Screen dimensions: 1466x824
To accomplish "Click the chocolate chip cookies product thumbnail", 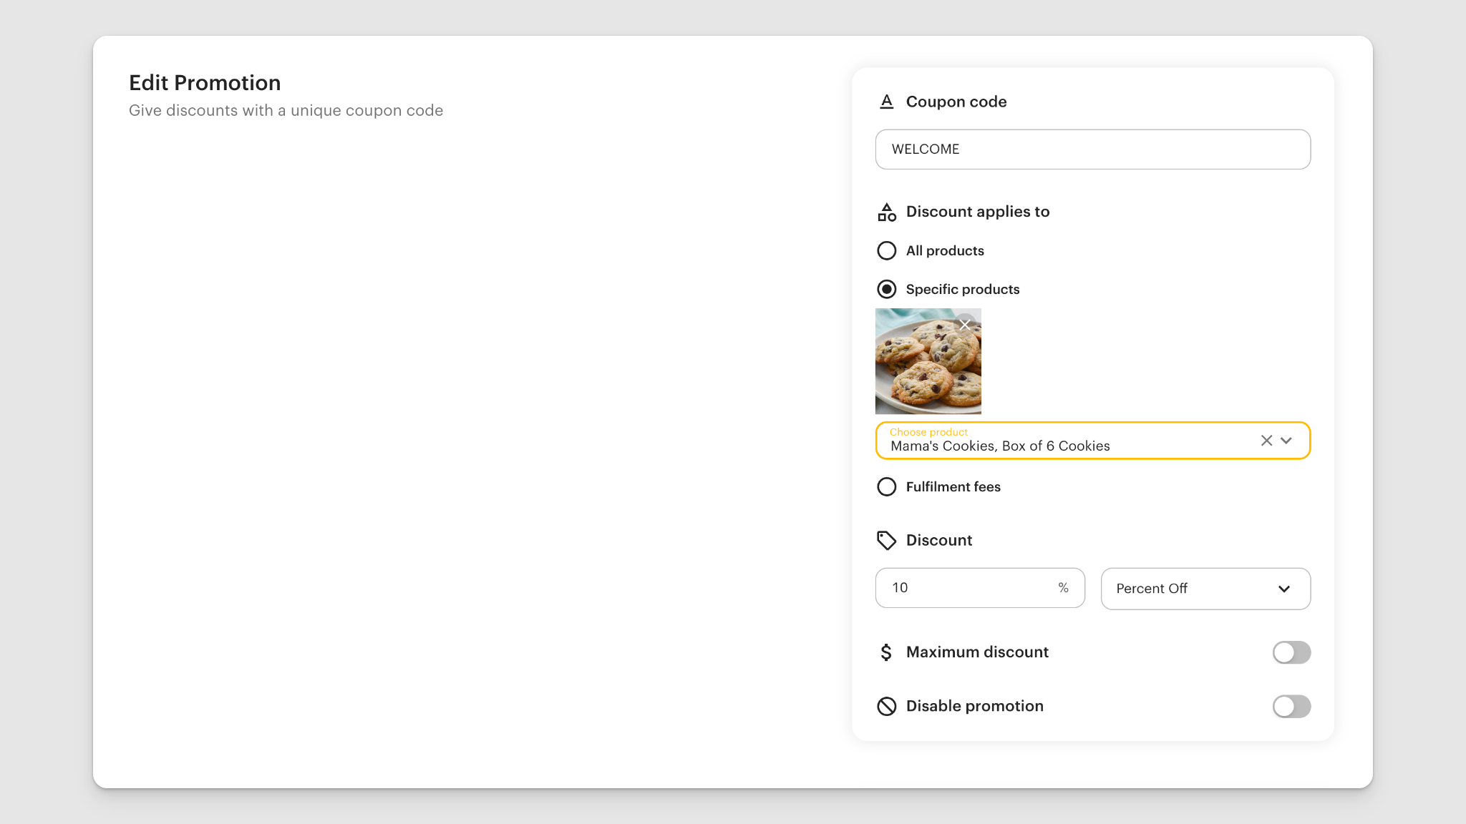I will pyautogui.click(x=928, y=361).
